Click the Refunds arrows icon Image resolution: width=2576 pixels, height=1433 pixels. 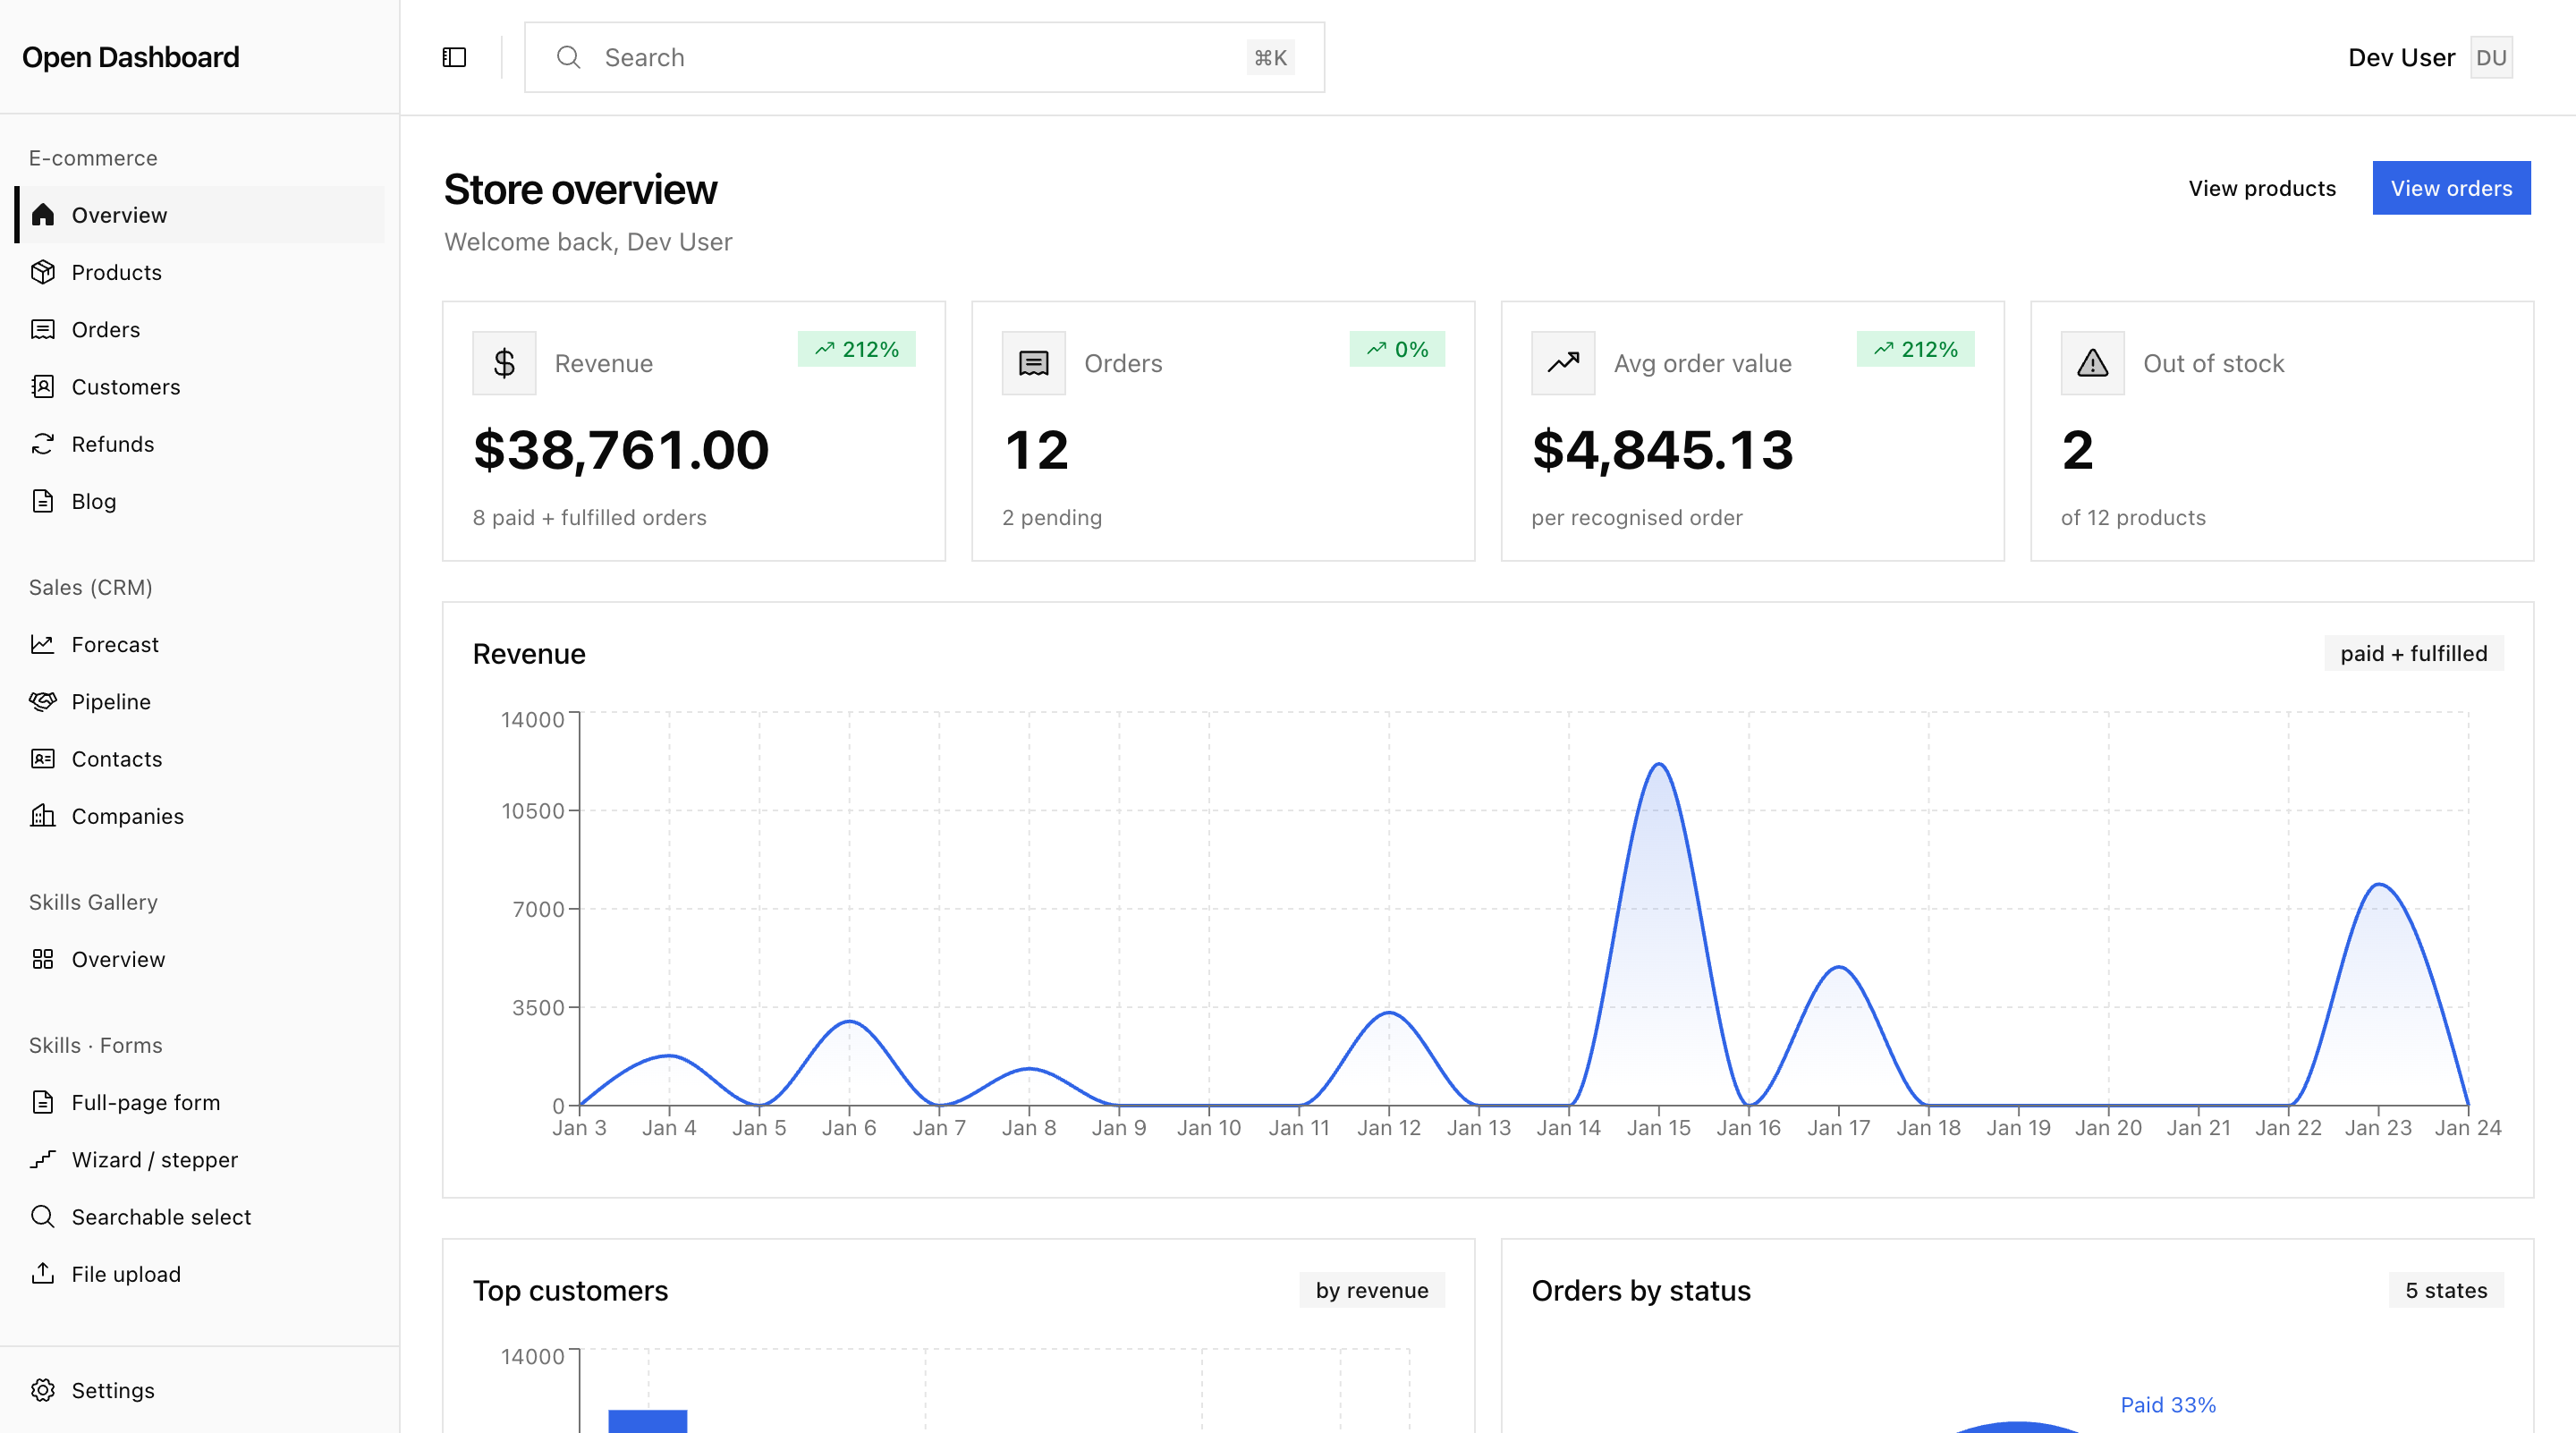tap(42, 443)
